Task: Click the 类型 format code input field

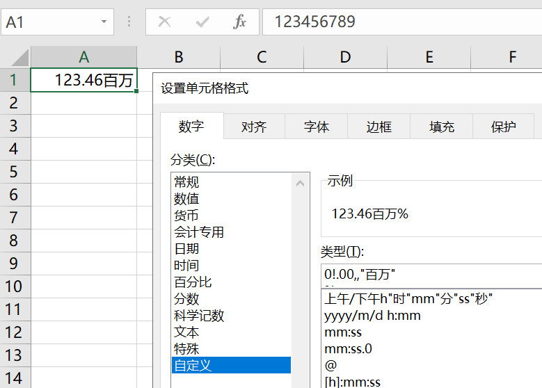Action: pyautogui.click(x=431, y=274)
